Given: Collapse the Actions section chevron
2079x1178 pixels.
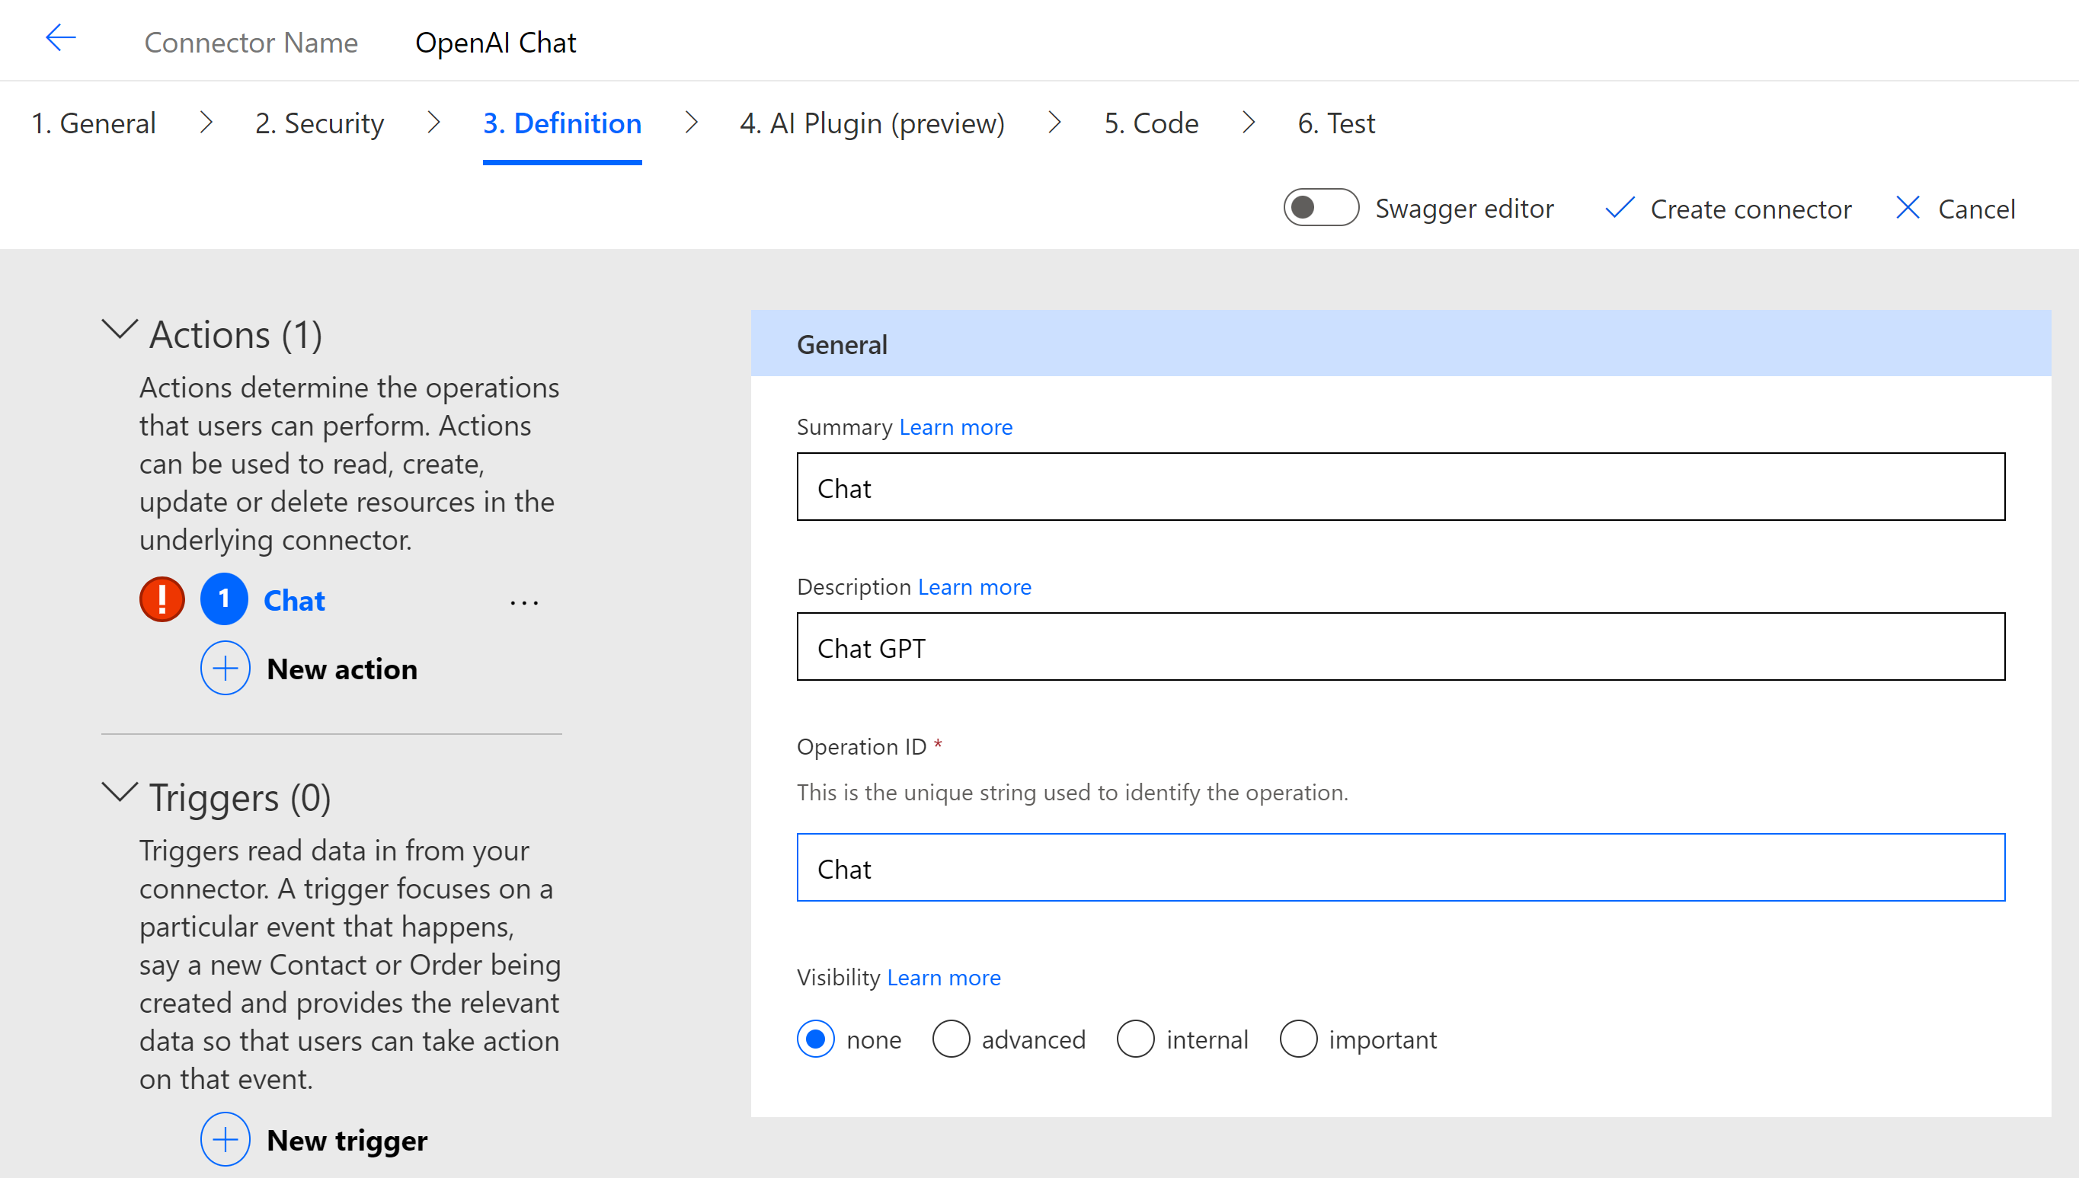Looking at the screenshot, I should click(120, 329).
